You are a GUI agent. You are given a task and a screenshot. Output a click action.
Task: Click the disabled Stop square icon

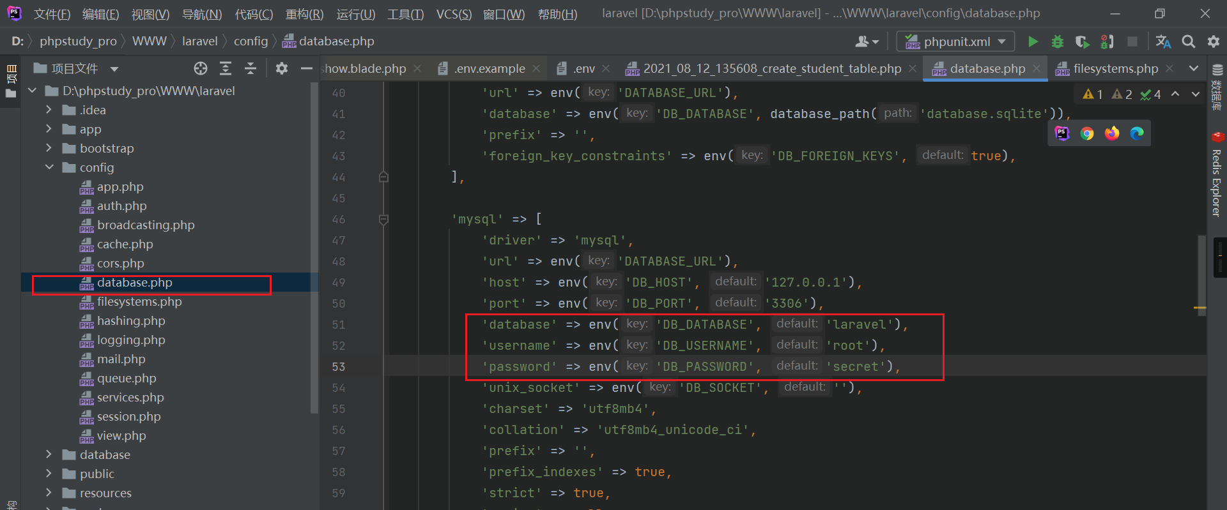coord(1132,41)
